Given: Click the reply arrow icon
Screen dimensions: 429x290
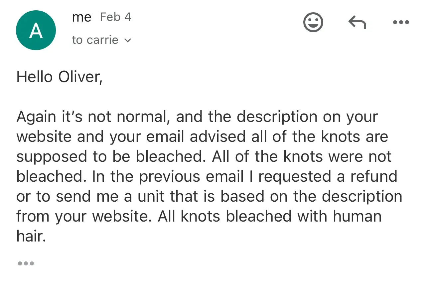Looking at the screenshot, I should coord(357,23).
